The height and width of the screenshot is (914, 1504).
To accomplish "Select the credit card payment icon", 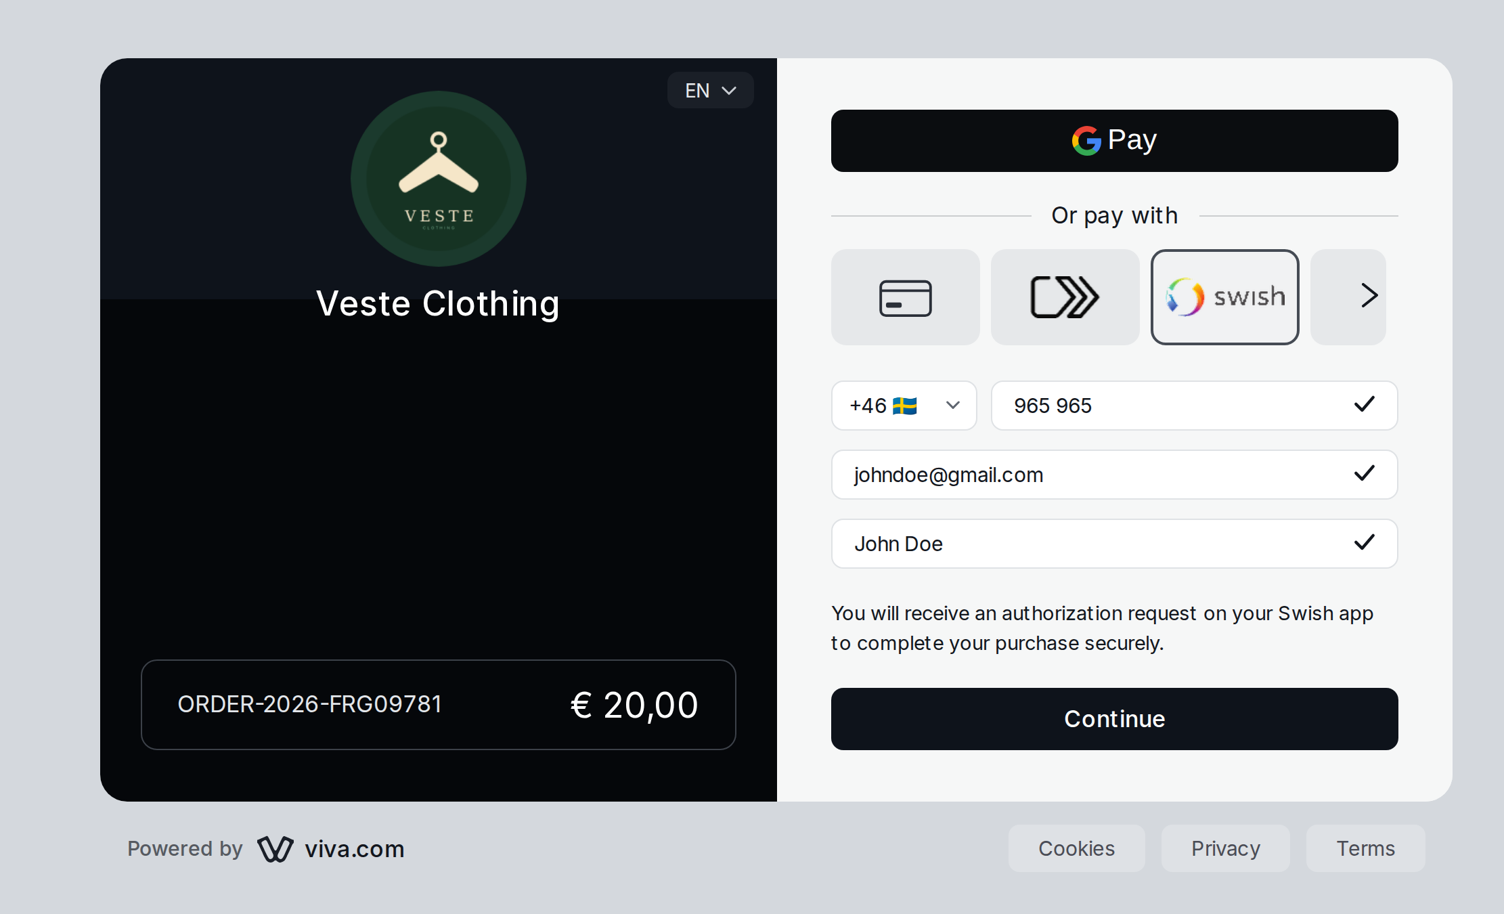I will click(x=905, y=297).
